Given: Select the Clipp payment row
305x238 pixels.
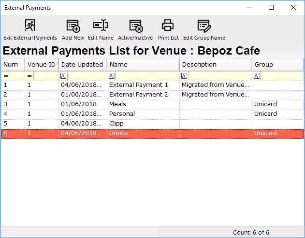Looking at the screenshot, I should pos(152,124).
